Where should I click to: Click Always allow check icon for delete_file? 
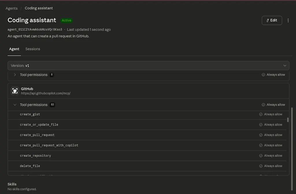point(261,166)
